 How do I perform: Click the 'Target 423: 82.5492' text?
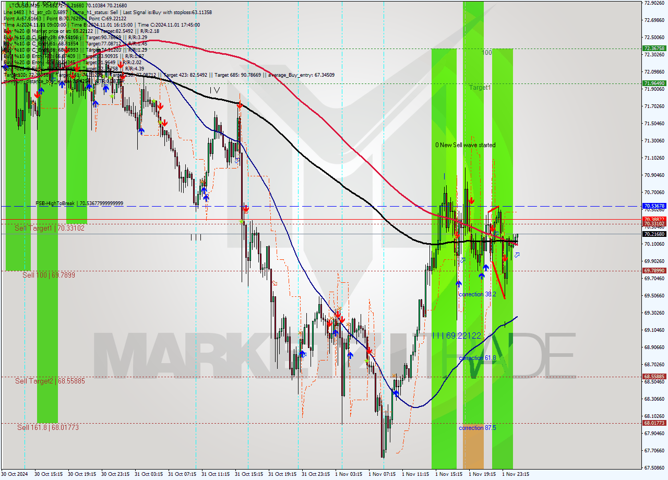[x=185, y=75]
